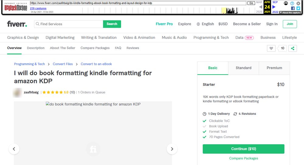Click the Compare Packages link below Continue

pyautogui.click(x=244, y=158)
